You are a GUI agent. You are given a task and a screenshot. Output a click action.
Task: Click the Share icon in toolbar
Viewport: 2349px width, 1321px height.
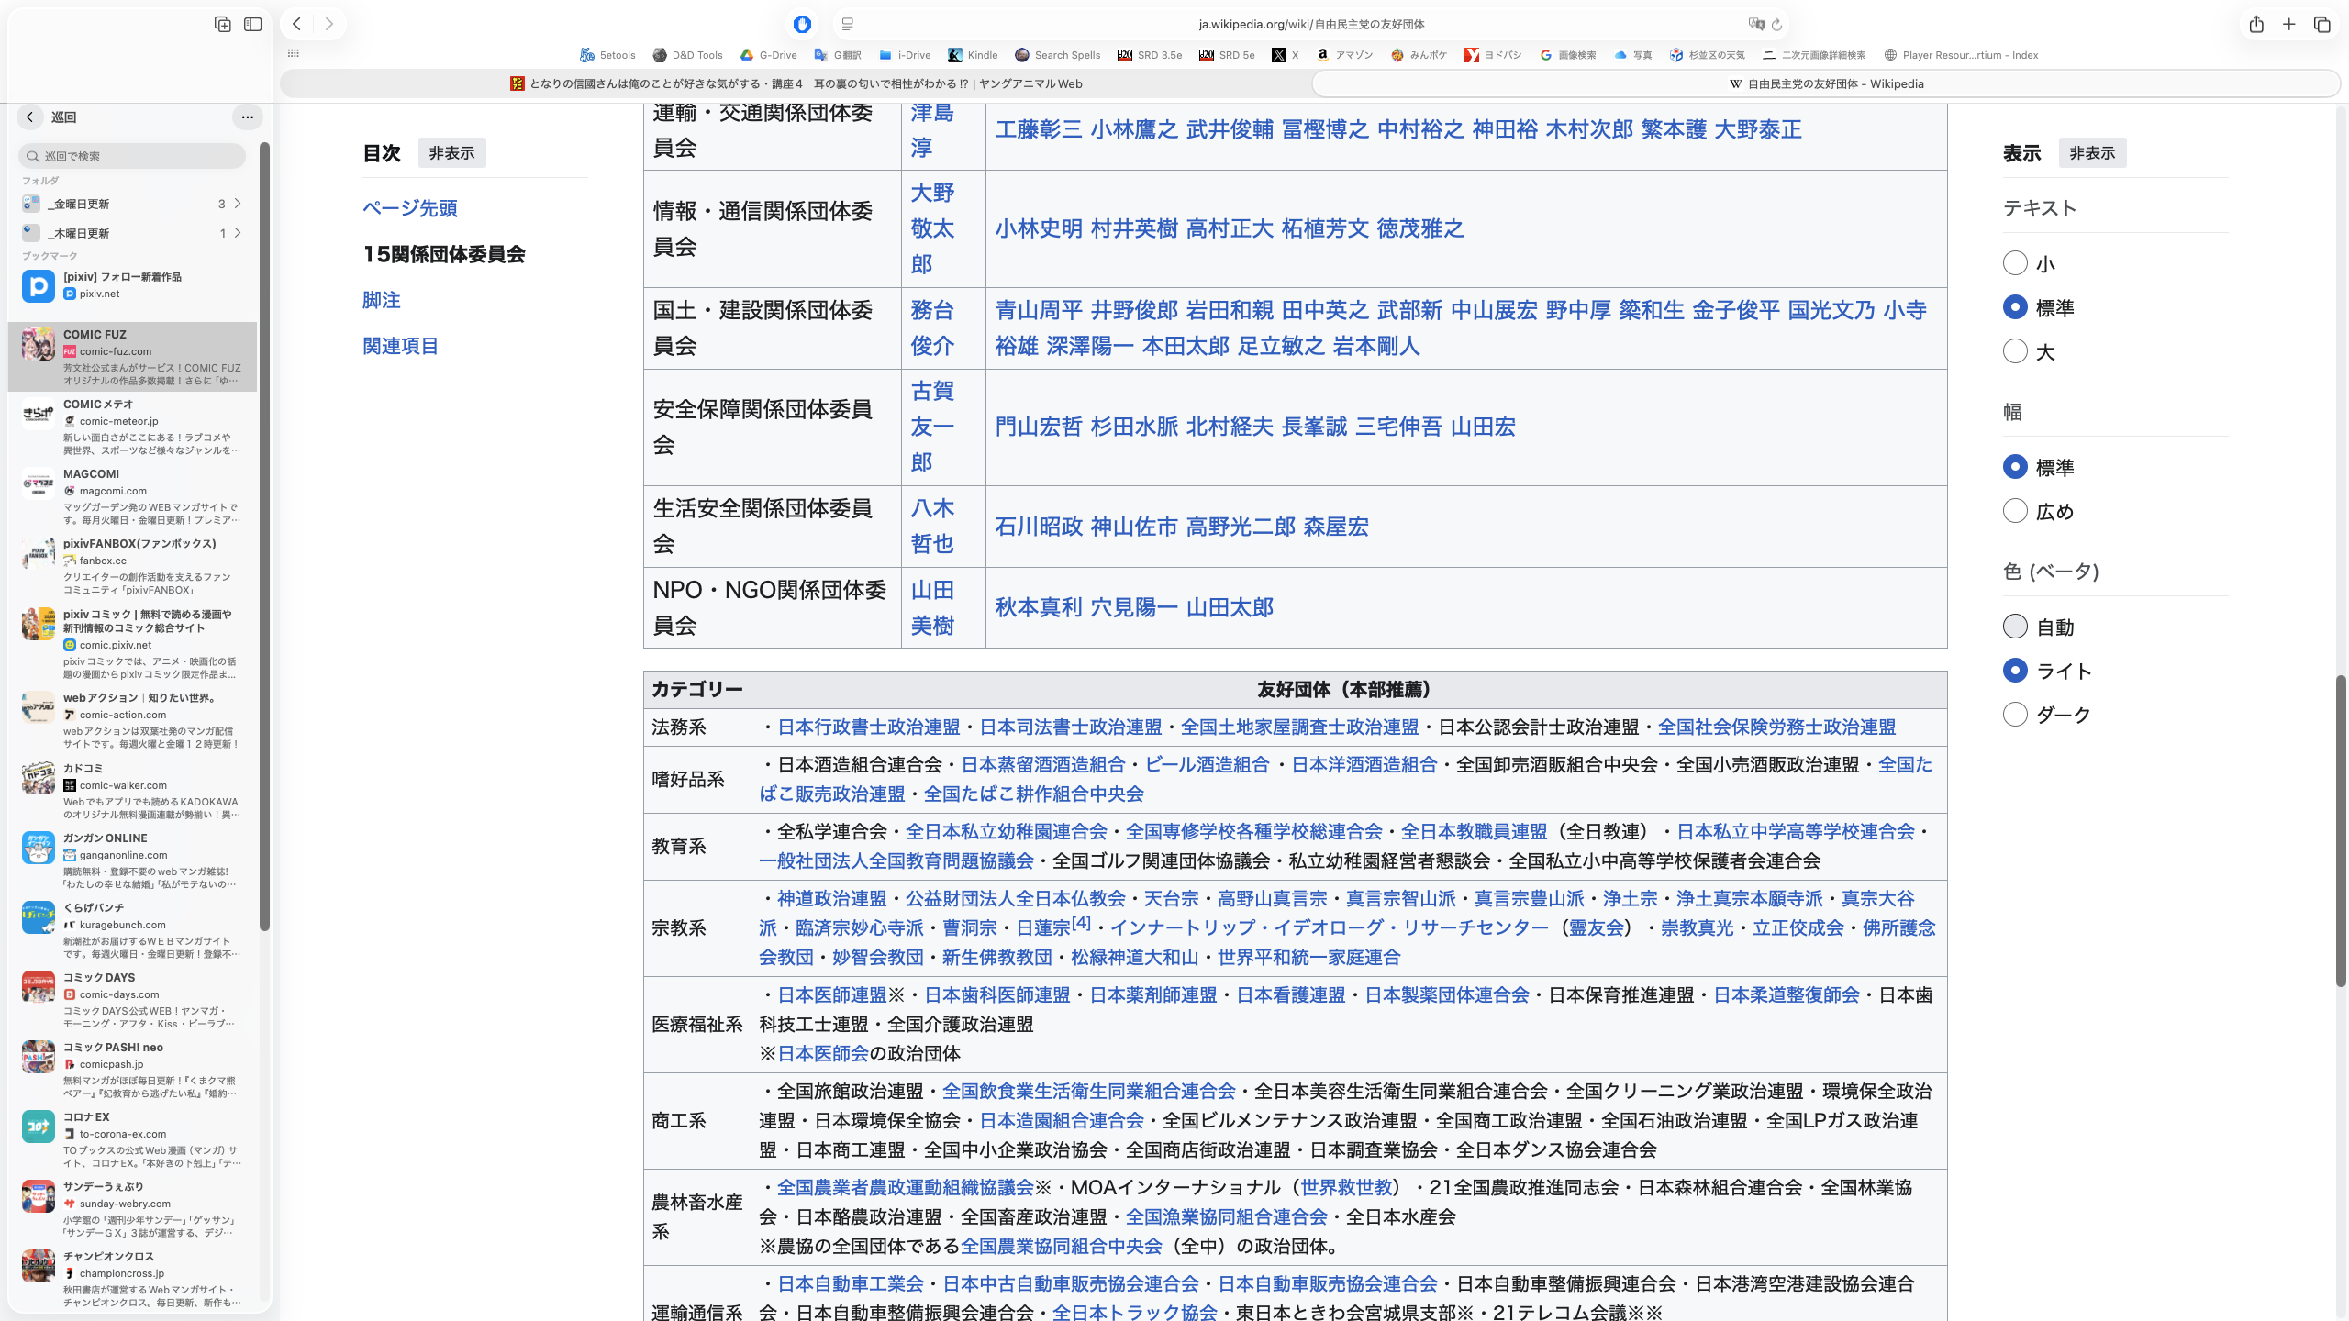(x=2256, y=25)
